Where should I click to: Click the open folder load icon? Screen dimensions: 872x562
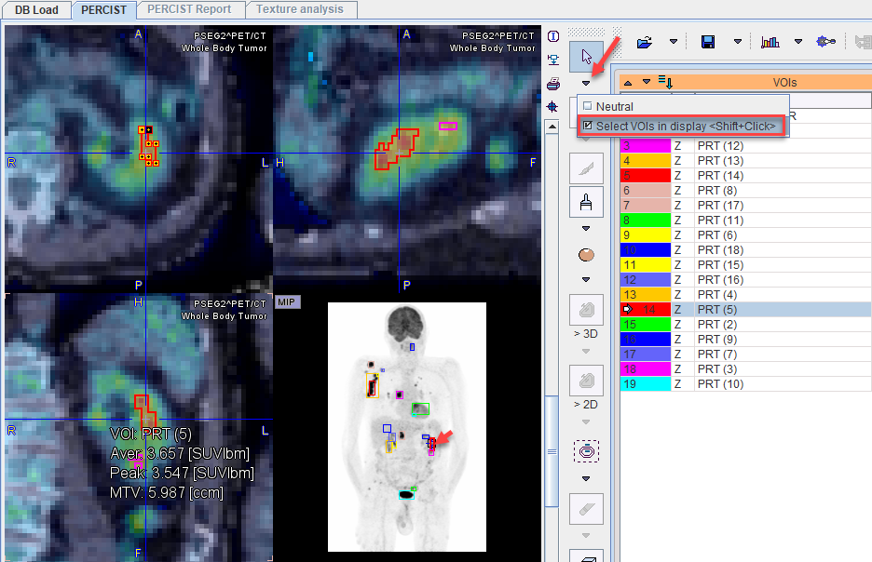point(645,42)
